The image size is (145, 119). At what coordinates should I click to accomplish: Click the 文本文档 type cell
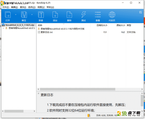131,32
